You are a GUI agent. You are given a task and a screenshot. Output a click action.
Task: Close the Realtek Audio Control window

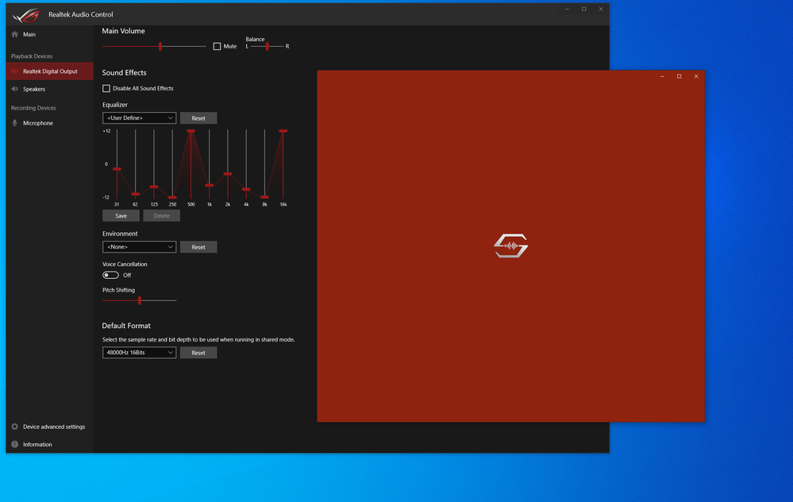pos(601,9)
